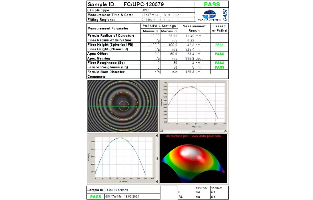
Task: Click vertical slider thumb beside X plot
Action: [156, 159]
